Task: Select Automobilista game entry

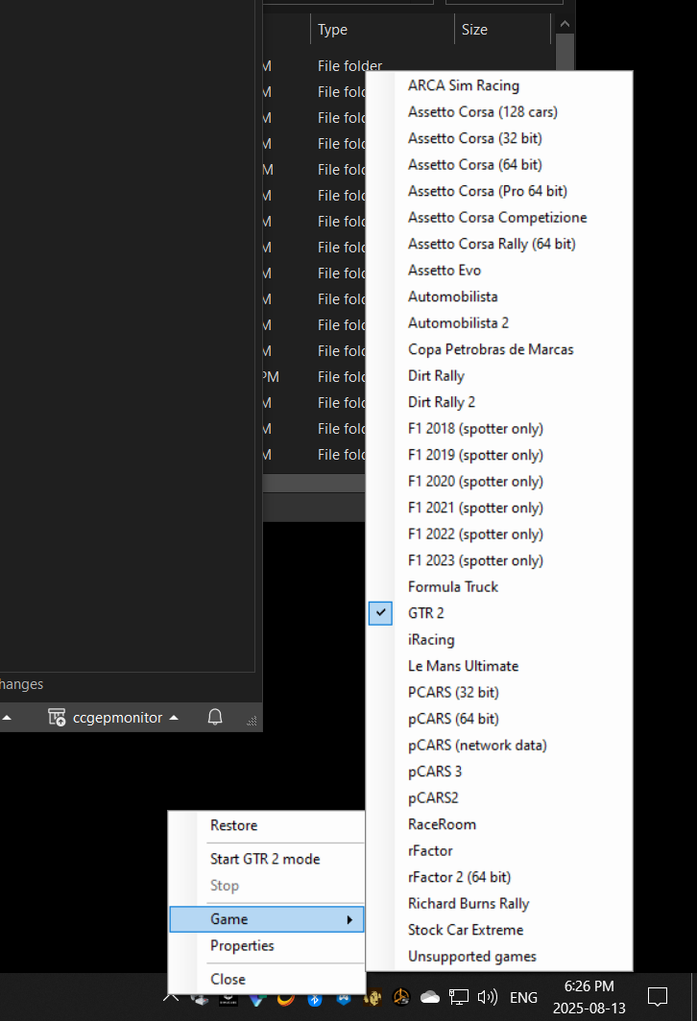Action: [x=499, y=297]
